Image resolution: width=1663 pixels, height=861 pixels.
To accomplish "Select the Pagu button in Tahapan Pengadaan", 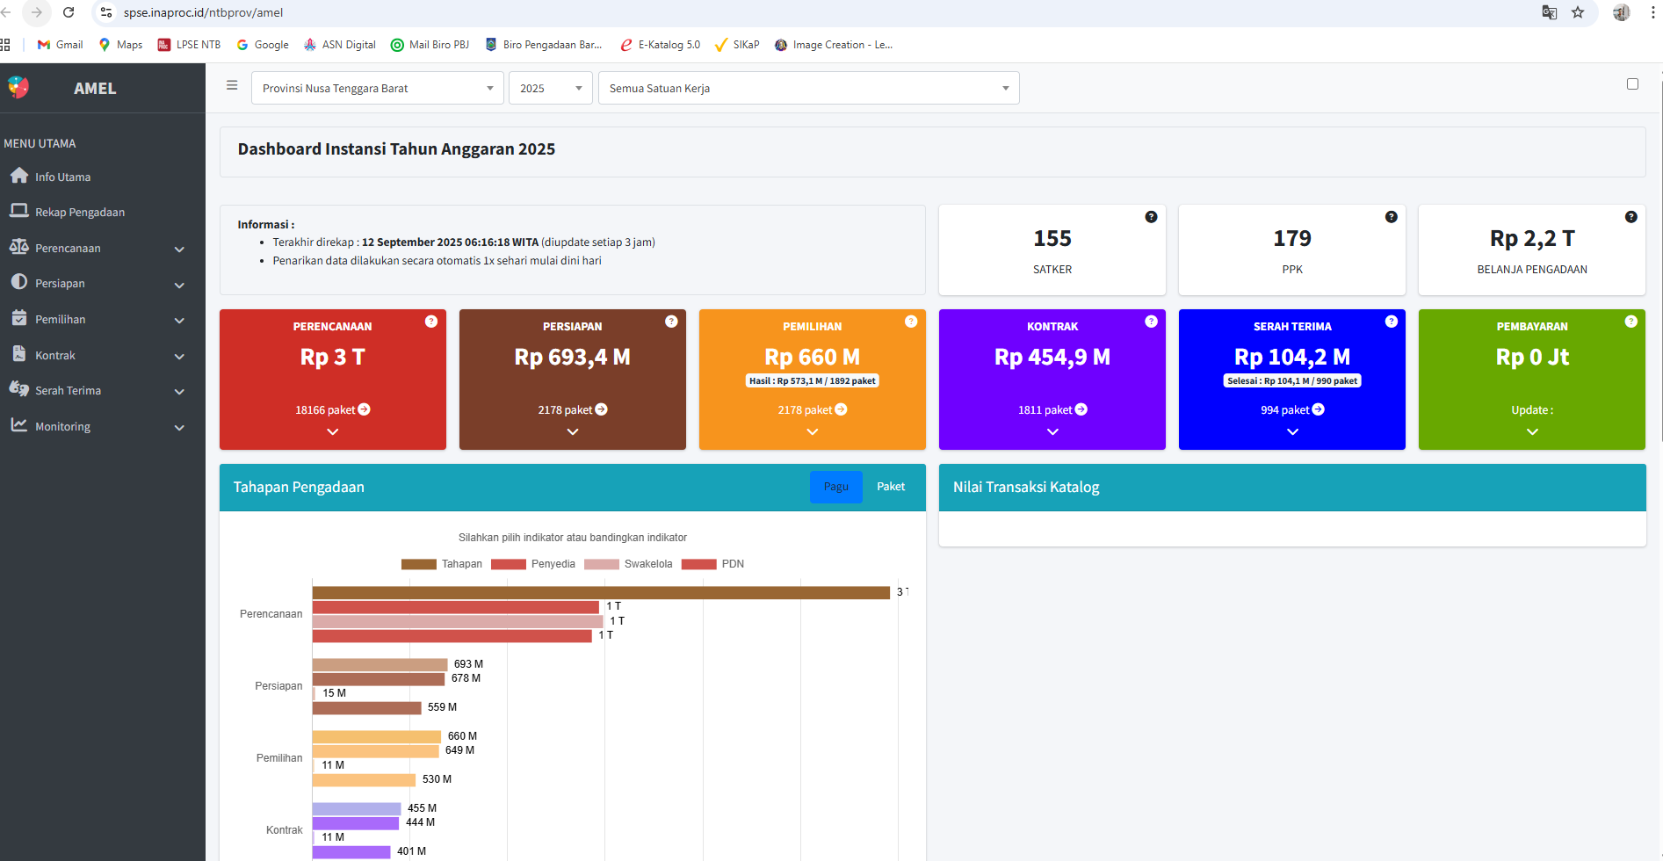I will point(835,487).
